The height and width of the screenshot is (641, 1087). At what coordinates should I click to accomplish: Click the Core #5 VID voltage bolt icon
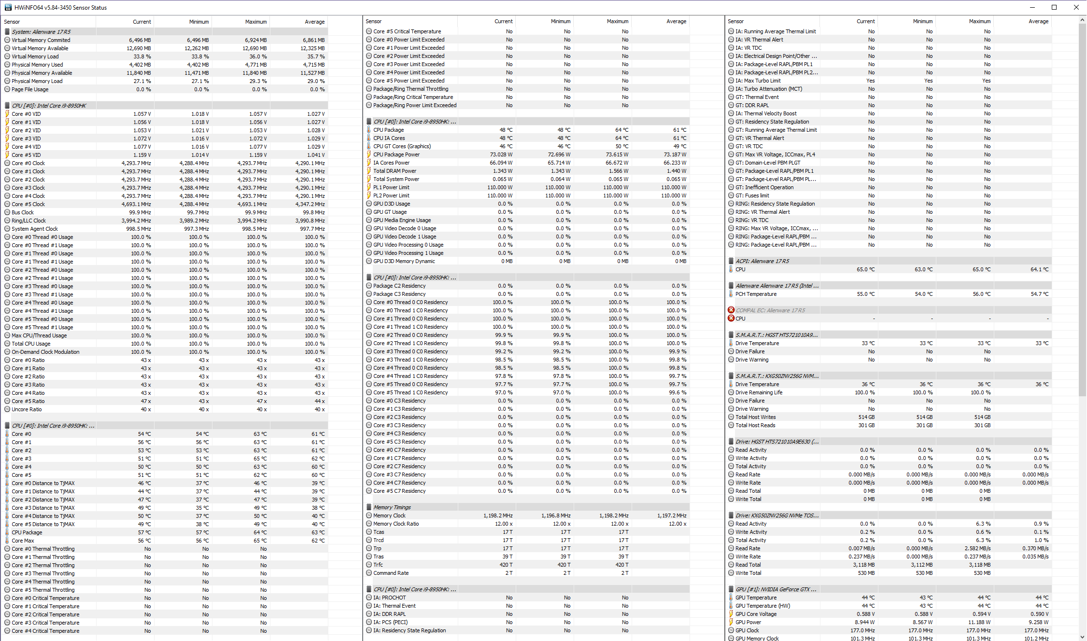7,155
